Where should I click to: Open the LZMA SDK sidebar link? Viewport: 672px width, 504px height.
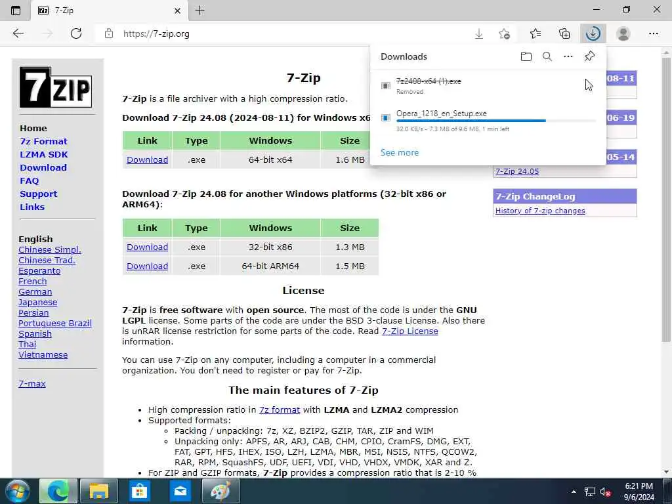[x=44, y=155]
